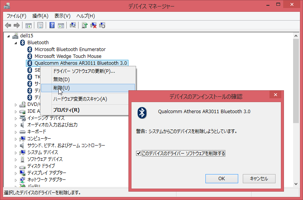Viewport: 303px width, 200px height.
Task: Select the Microsoft Bluetooth Enumerator row
Action: pyautogui.click(x=66, y=50)
